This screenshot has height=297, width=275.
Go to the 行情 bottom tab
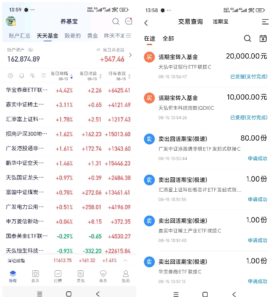tap(58, 276)
